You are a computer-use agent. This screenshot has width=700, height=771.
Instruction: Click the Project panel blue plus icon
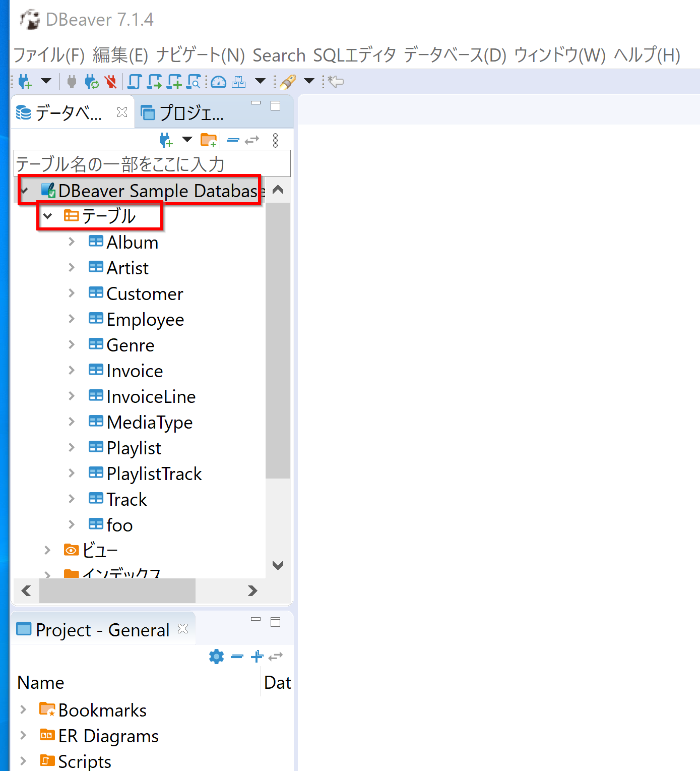click(257, 656)
